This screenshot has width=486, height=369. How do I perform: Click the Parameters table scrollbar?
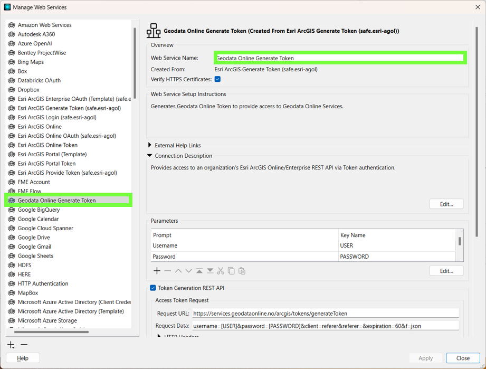tap(459, 241)
